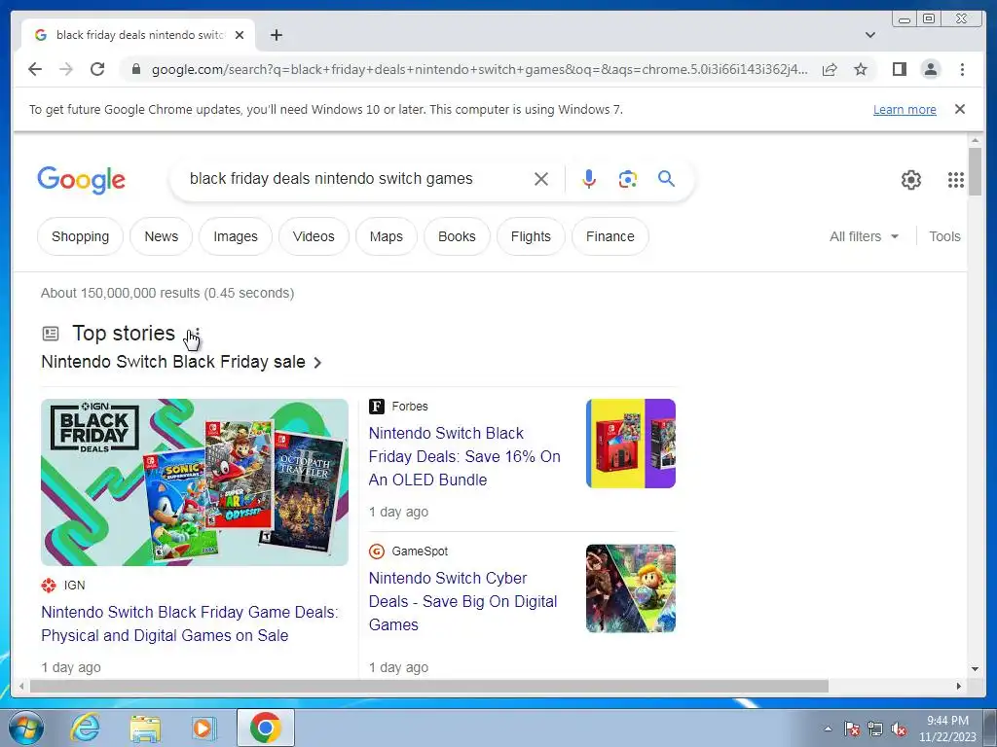Open GameSpot Zelda artwork thumbnail

(x=631, y=588)
